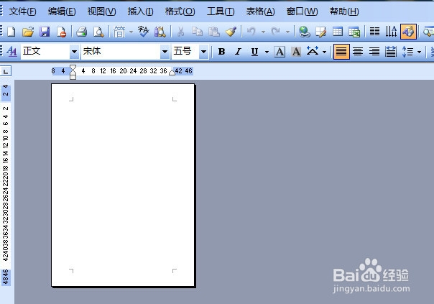Toggle the Drawing toolbar button

tap(408, 32)
